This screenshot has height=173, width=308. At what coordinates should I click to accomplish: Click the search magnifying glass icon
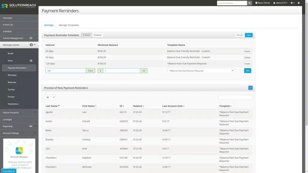(250, 3)
